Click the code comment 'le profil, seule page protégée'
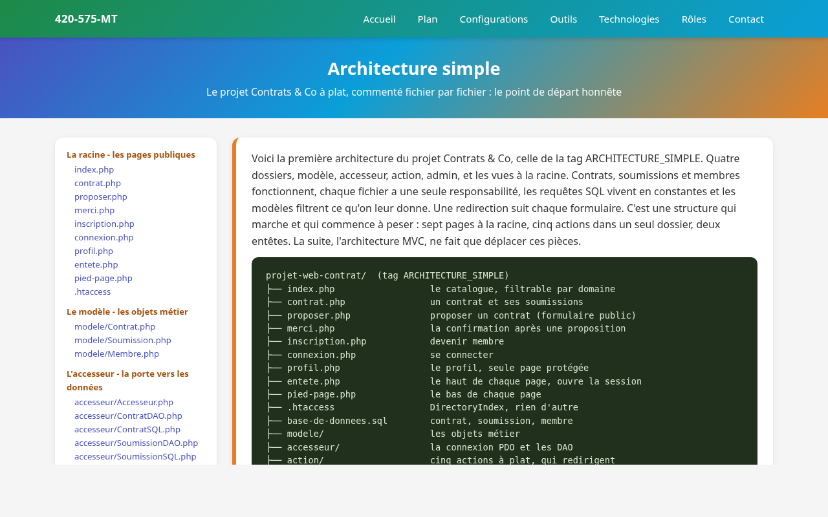The width and height of the screenshot is (828, 517). [x=509, y=368]
